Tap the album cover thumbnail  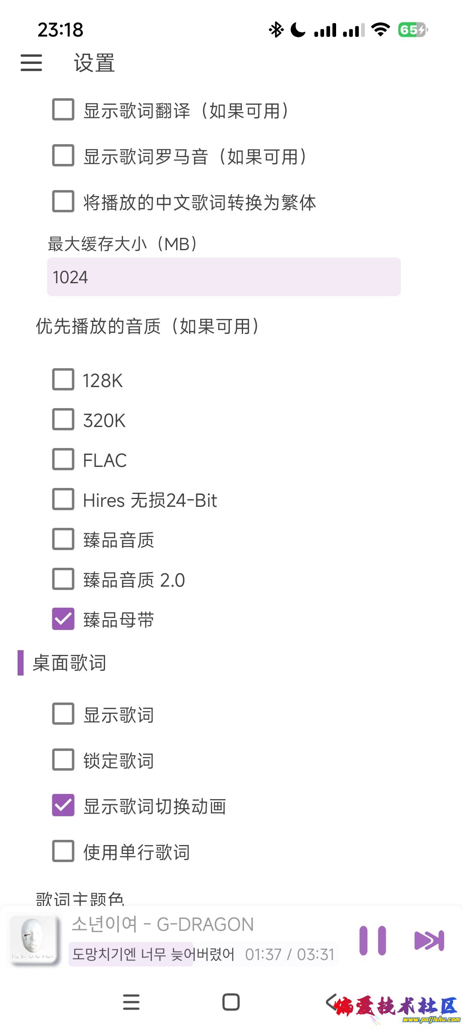[33, 939]
